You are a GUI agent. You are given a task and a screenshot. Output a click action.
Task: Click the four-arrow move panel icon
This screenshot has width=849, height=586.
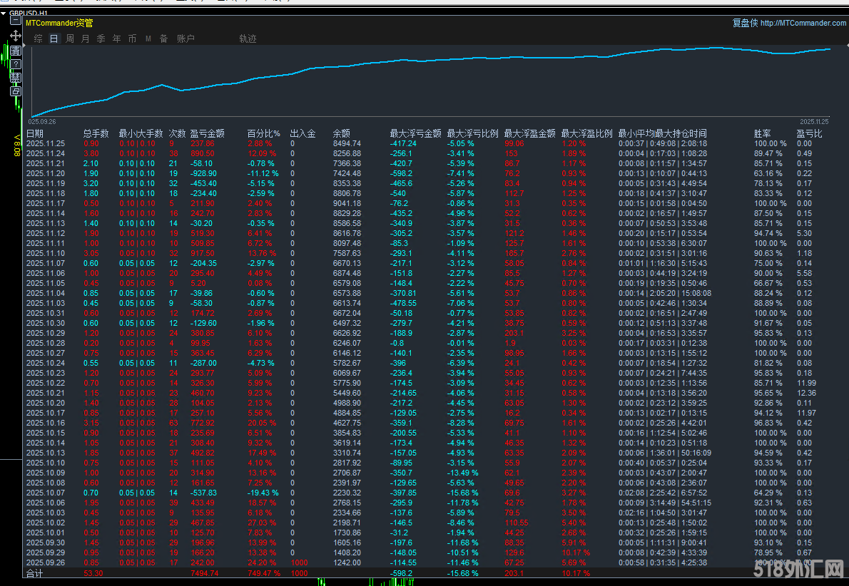click(15, 35)
